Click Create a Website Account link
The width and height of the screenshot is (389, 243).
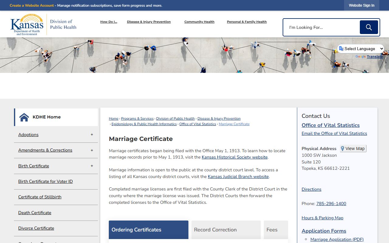click(32, 5)
